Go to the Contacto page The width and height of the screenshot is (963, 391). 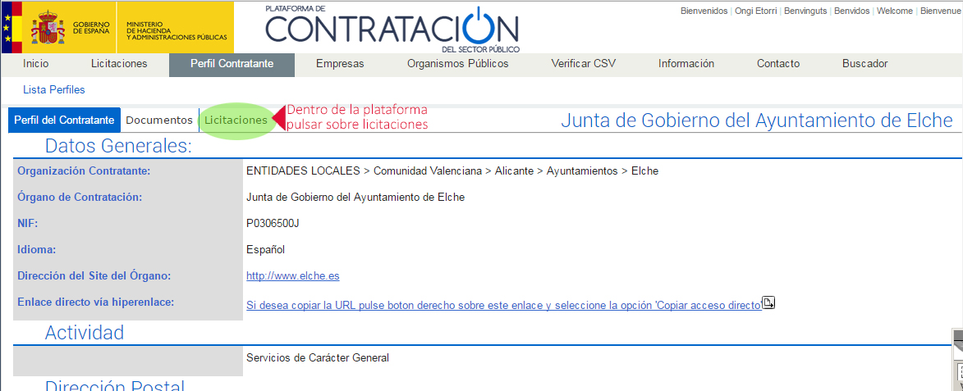click(778, 64)
